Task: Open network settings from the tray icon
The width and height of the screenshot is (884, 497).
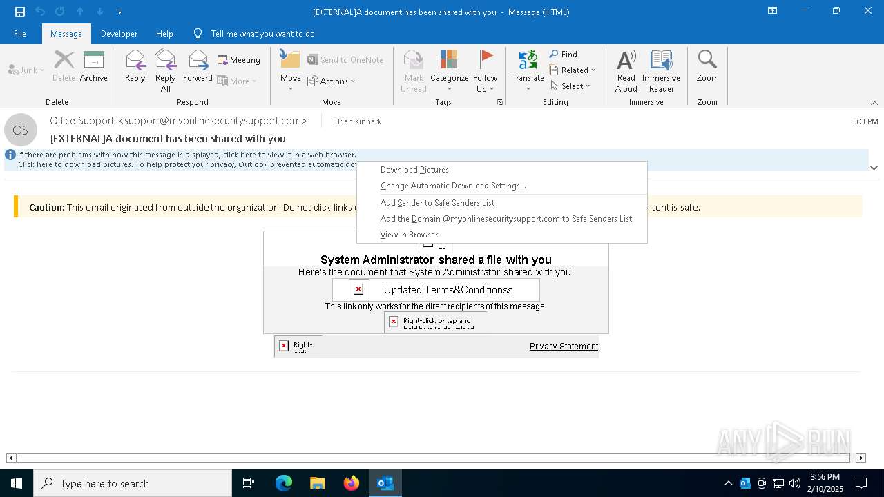Action: click(x=778, y=483)
